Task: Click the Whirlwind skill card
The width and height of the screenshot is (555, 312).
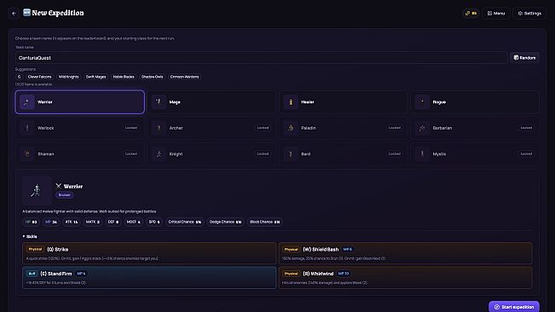Action: 405,278
